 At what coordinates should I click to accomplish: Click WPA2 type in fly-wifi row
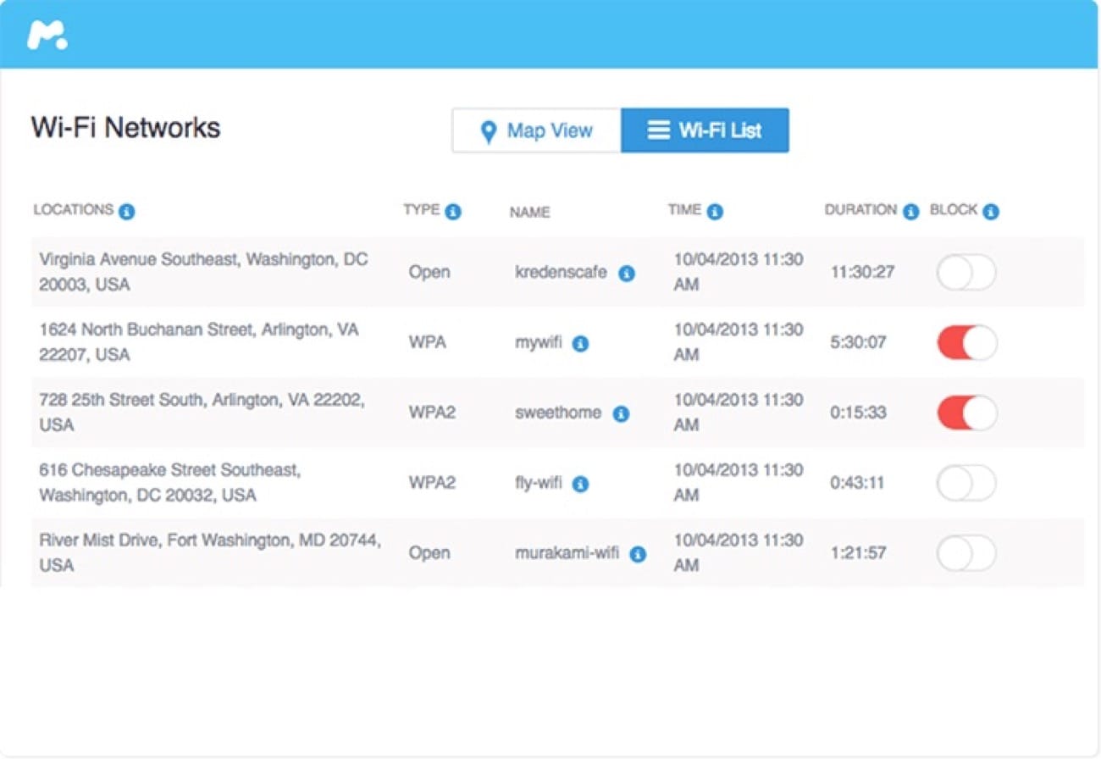(433, 483)
